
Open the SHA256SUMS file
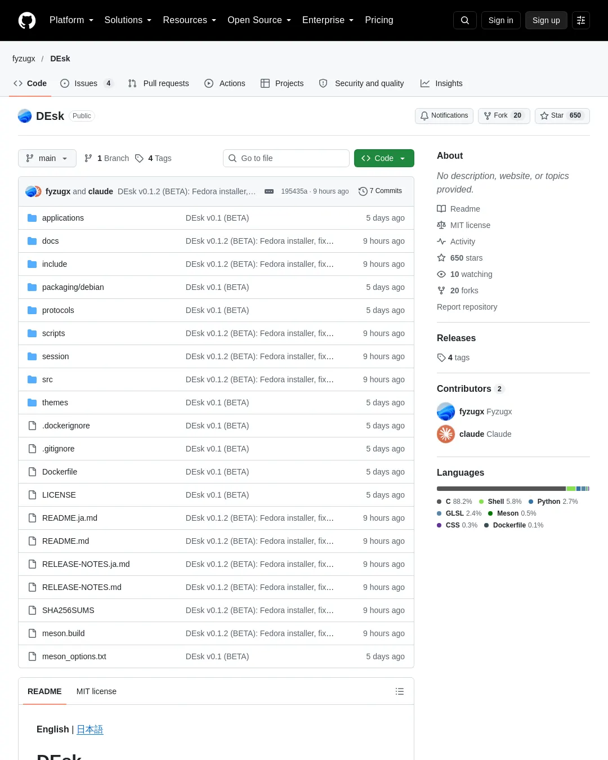pos(68,610)
